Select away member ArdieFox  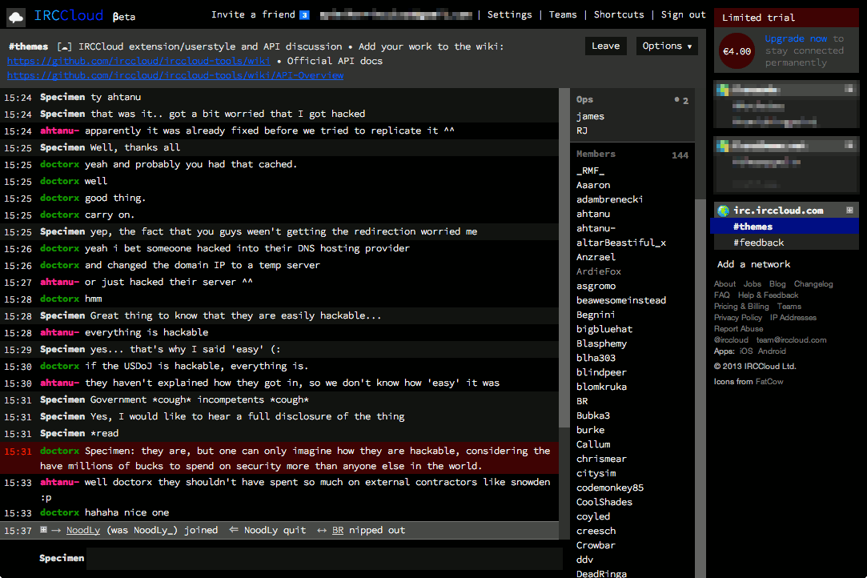click(598, 271)
